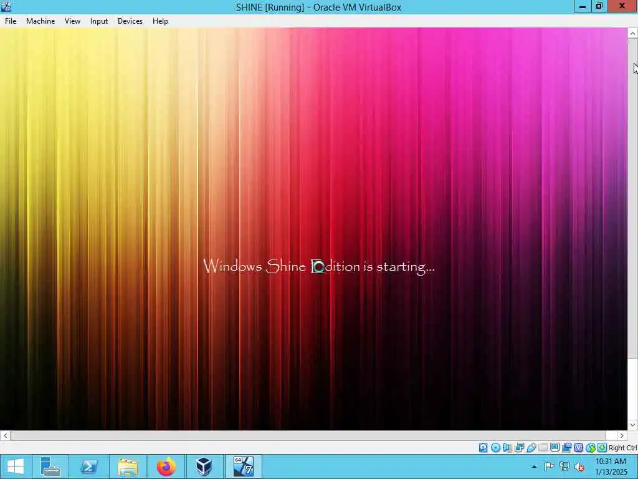
Task: Click the recording status icon
Action: coord(567,448)
